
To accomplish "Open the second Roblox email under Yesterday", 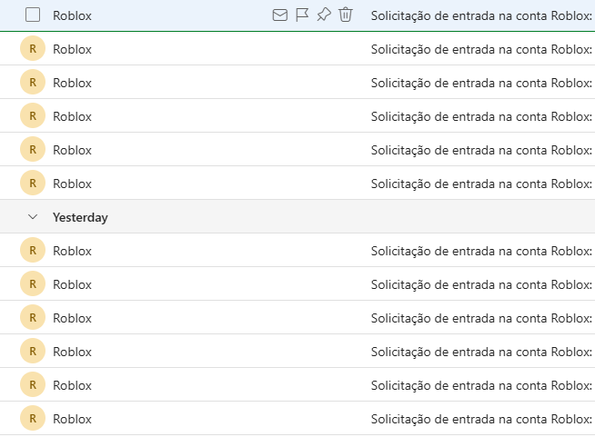I will pyautogui.click(x=297, y=283).
